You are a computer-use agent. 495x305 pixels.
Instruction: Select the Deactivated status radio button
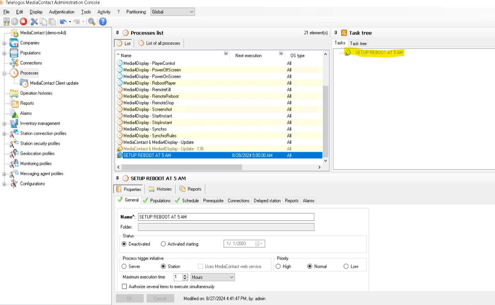coord(124,244)
